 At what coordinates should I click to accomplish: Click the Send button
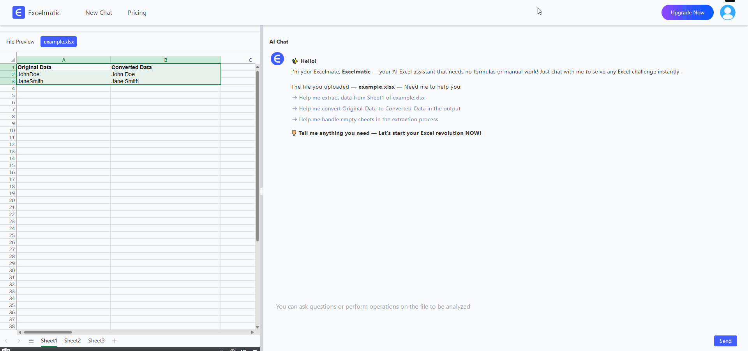(x=725, y=341)
